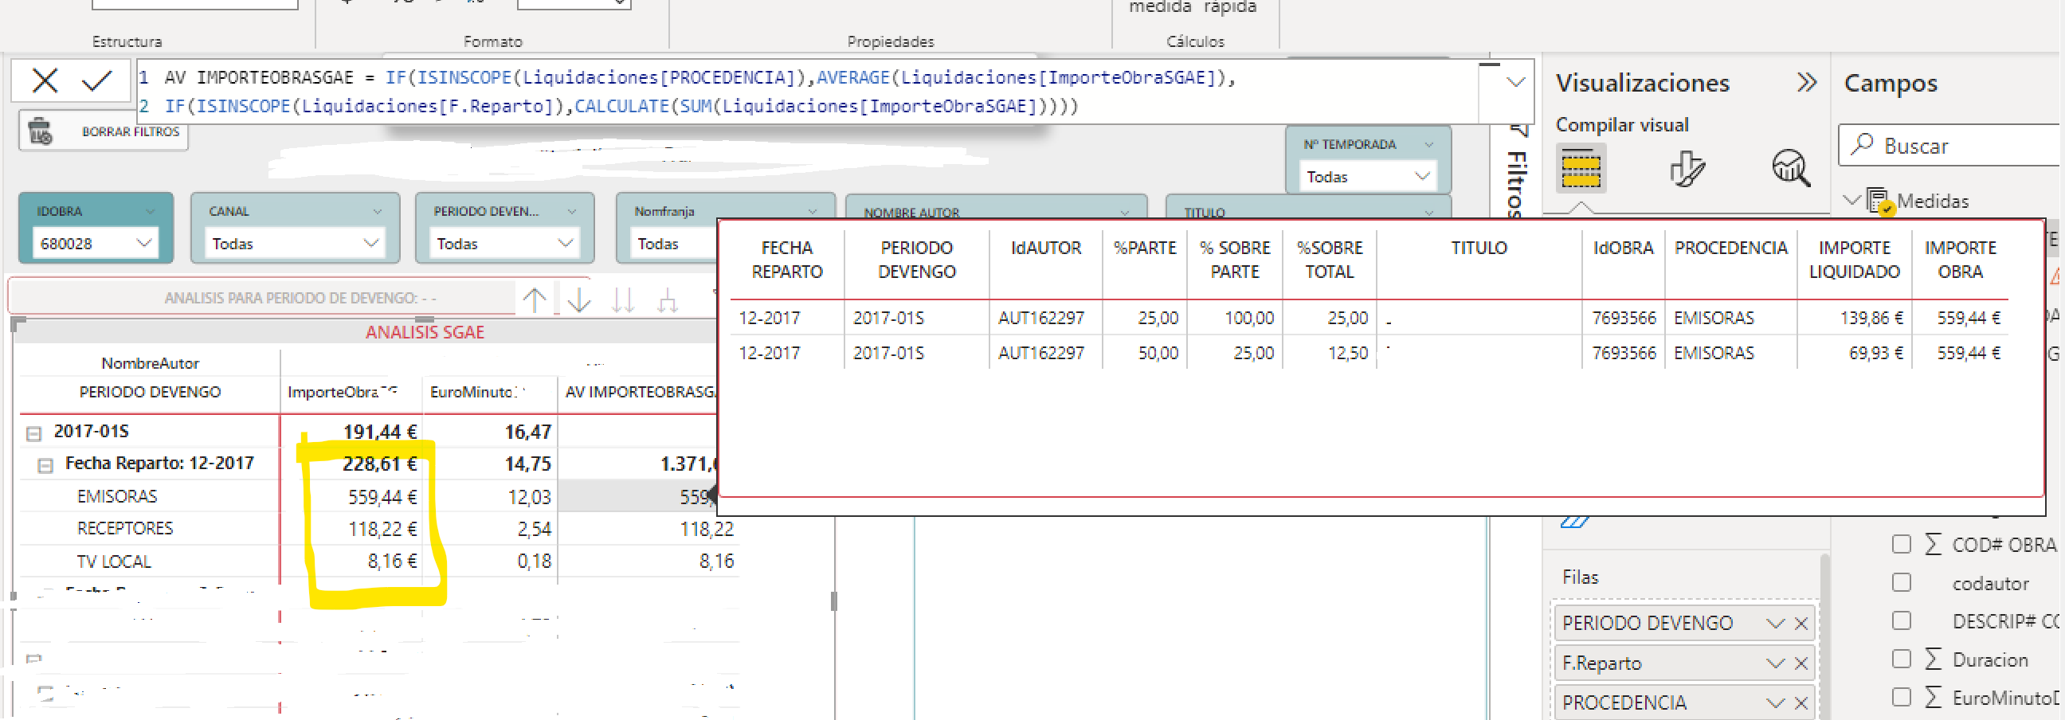The image size is (2065, 720).
Task: Remove PERIODO DEVENGO from Filas
Action: (1801, 624)
